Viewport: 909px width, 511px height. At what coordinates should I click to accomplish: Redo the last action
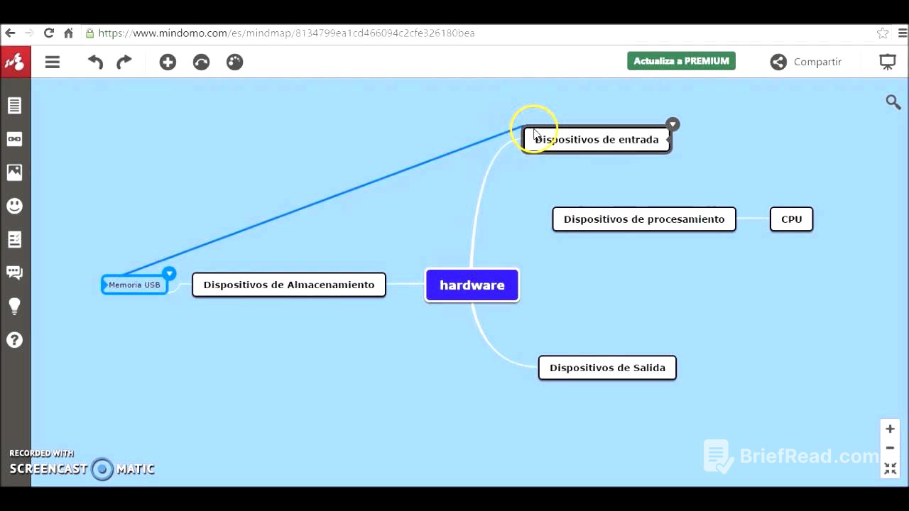pyautogui.click(x=124, y=62)
